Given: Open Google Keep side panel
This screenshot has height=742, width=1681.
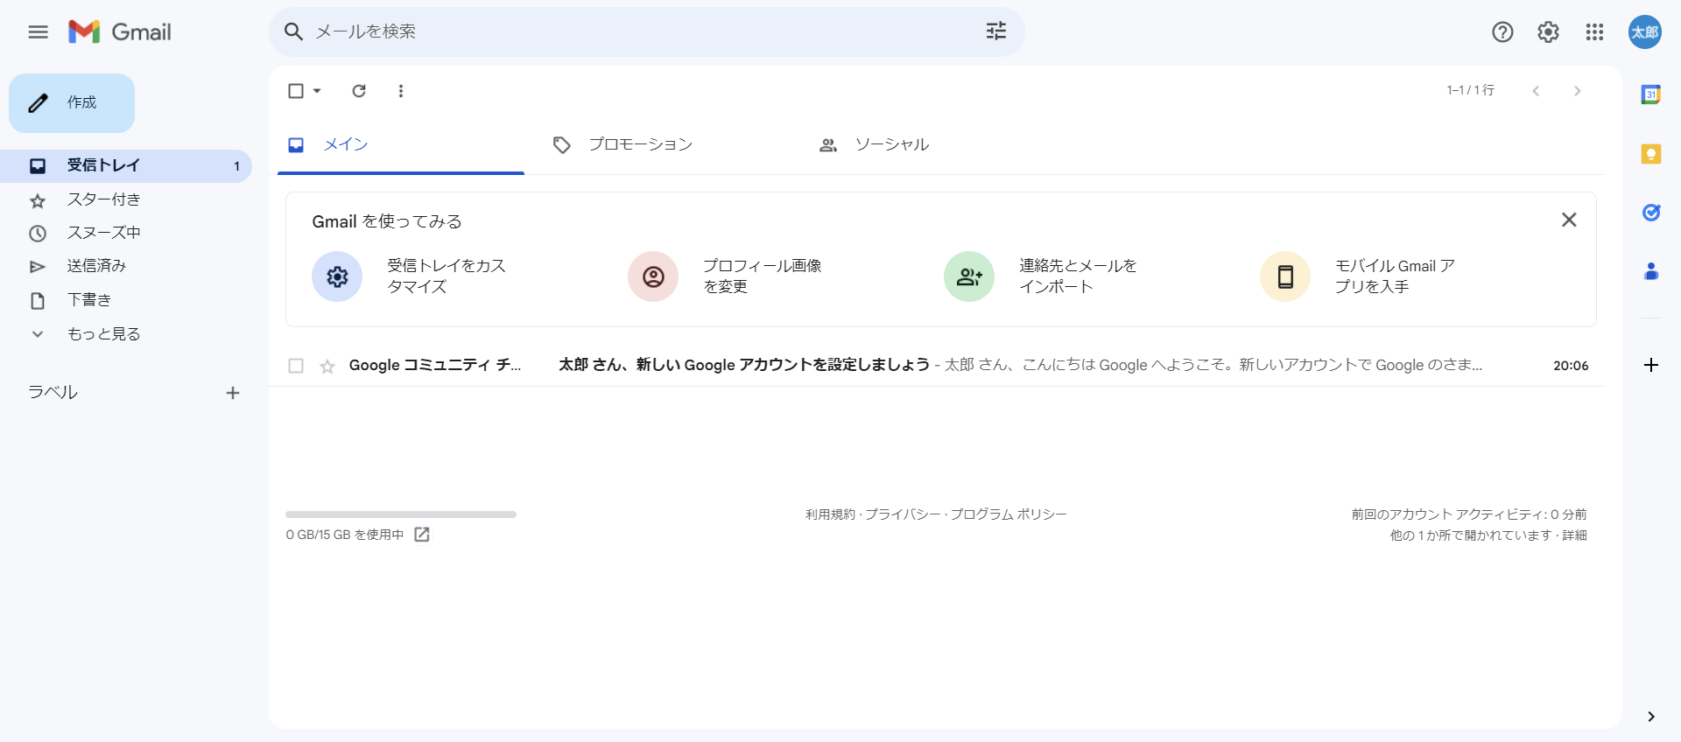Looking at the screenshot, I should [x=1650, y=154].
